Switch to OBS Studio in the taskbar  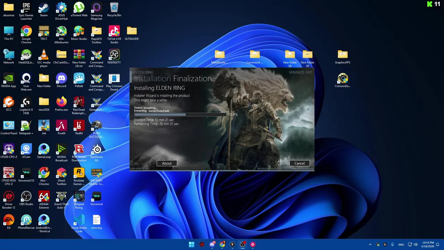[x=242, y=244]
